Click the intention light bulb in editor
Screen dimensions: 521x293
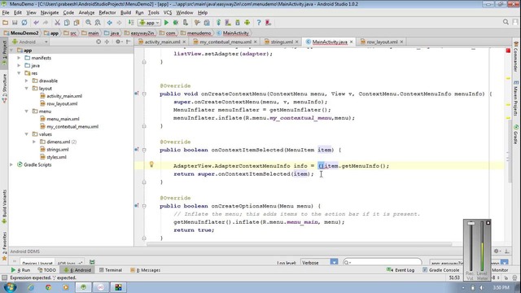click(151, 164)
